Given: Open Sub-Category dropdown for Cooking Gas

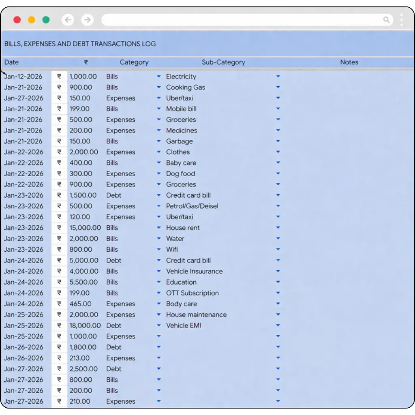Looking at the screenshot, I should click(278, 87).
